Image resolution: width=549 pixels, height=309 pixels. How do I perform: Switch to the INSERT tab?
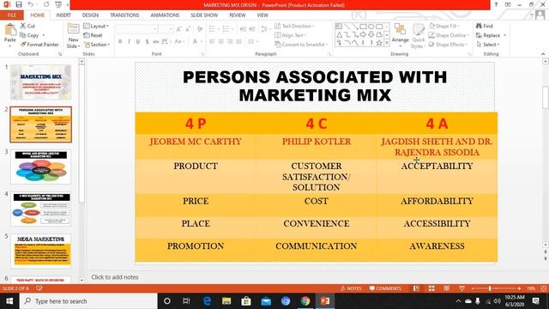click(63, 15)
